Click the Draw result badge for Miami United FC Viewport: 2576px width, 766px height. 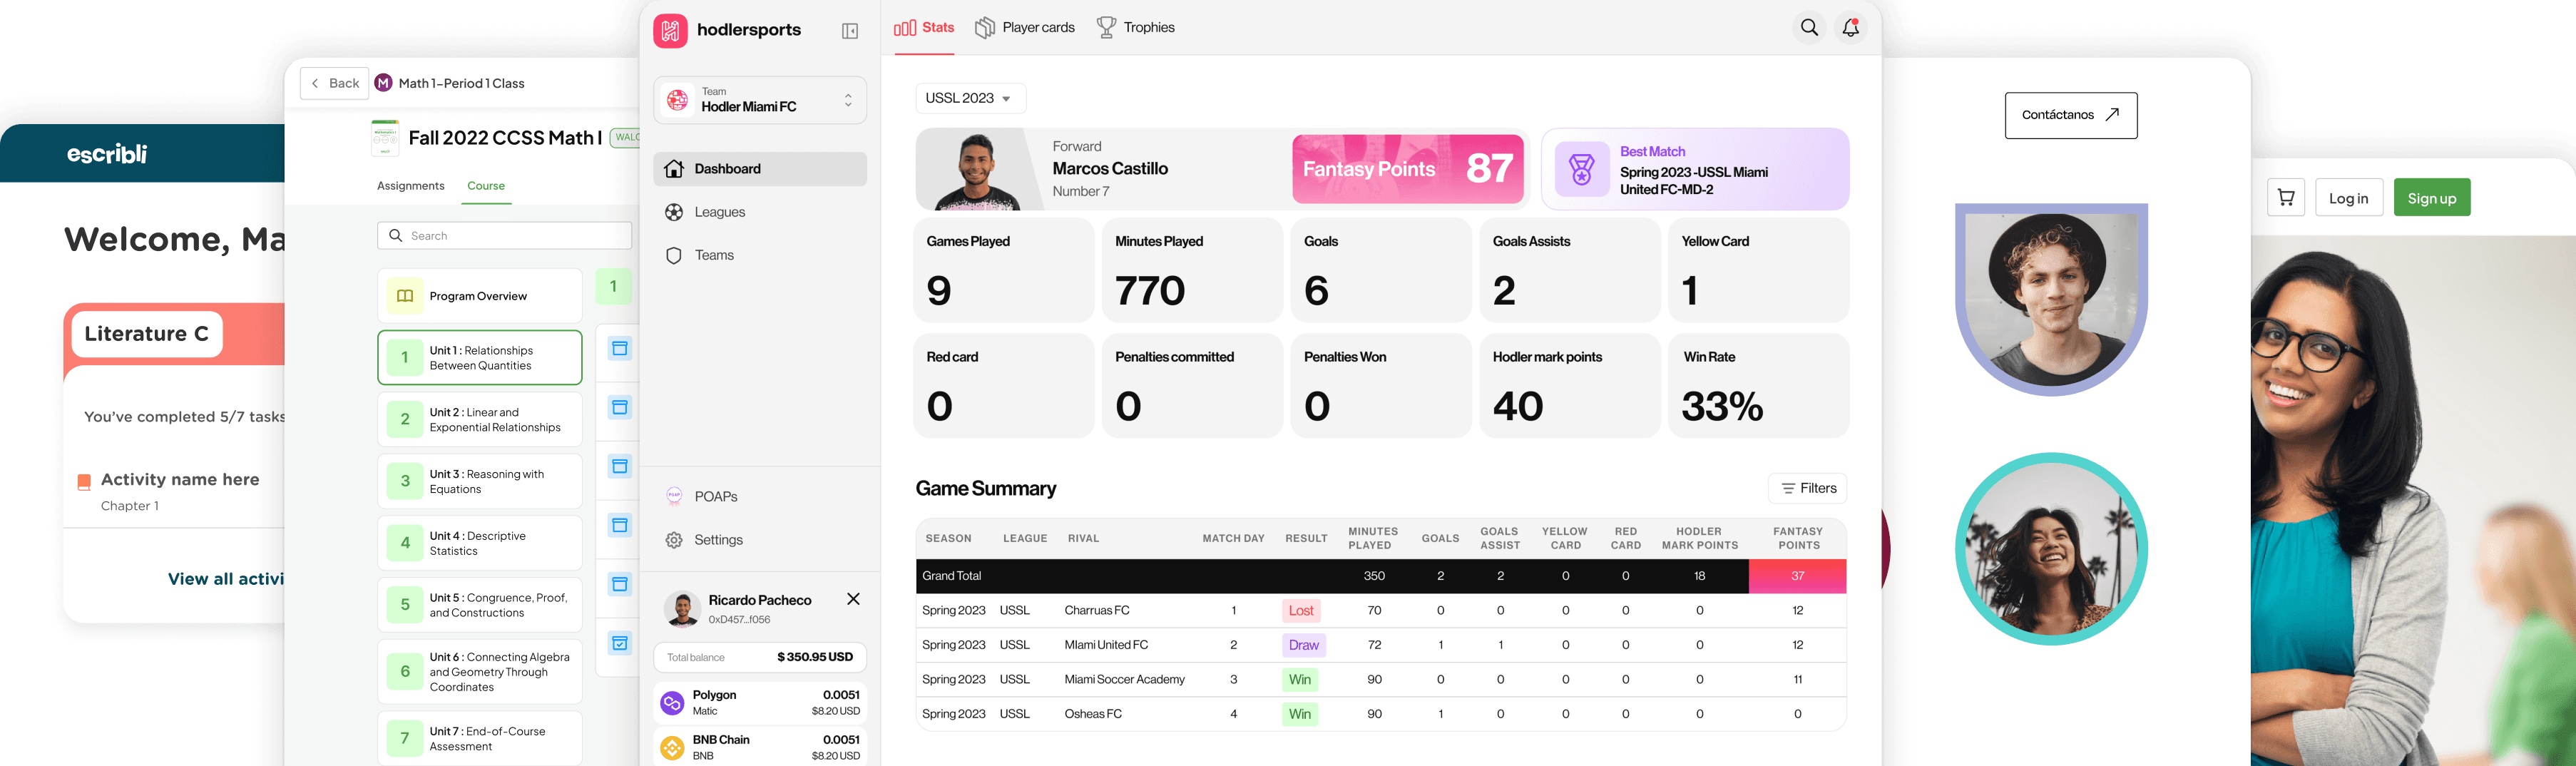[x=1304, y=645]
